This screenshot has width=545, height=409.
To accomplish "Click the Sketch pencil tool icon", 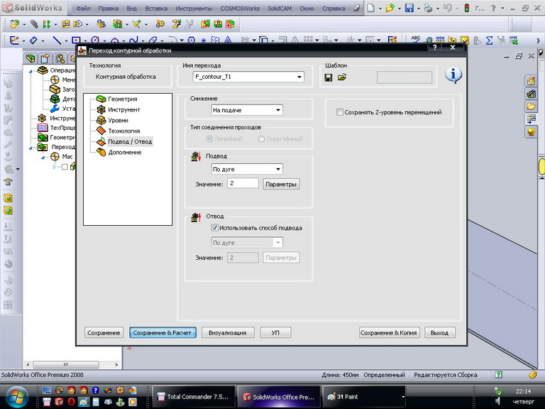I will [14, 40].
